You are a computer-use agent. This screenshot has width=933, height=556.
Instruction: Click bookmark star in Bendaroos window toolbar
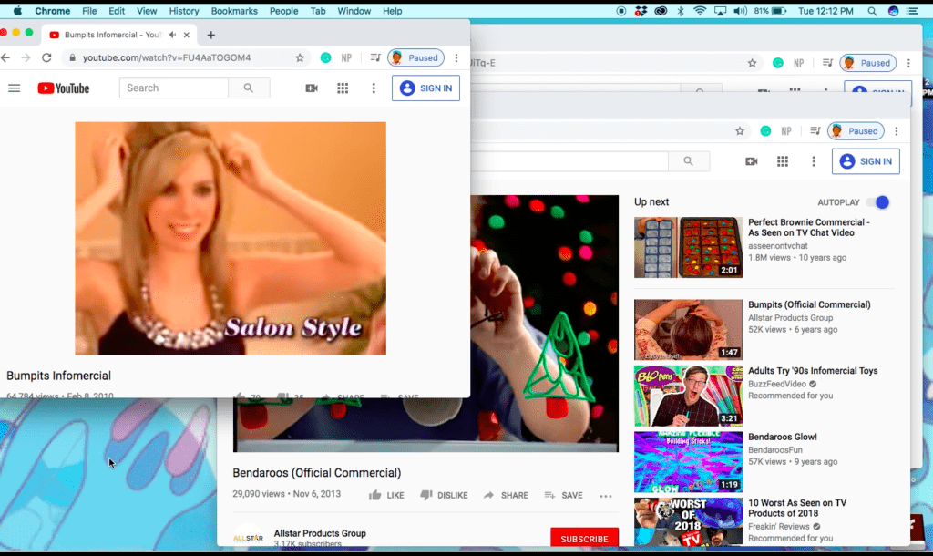[740, 131]
